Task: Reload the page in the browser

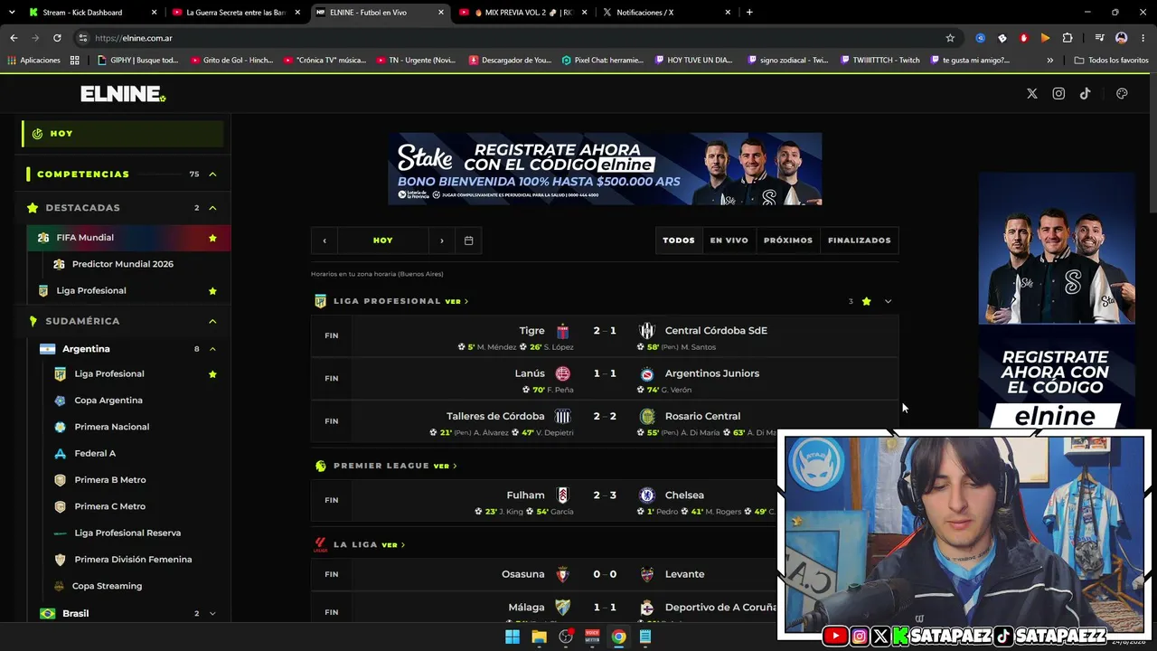Action: point(57,38)
